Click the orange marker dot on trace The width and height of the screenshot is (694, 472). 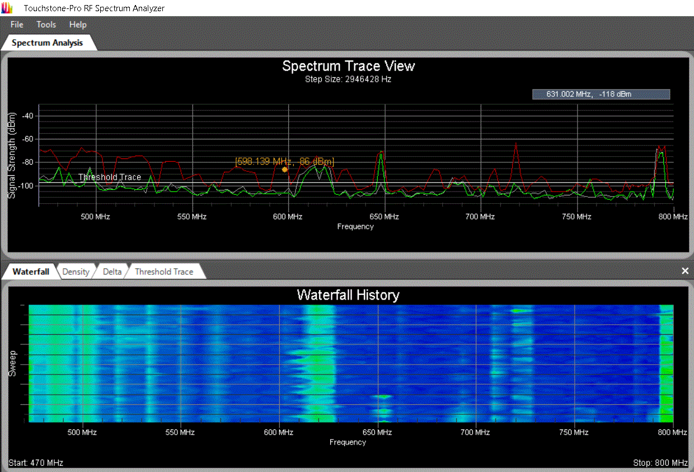(x=285, y=169)
